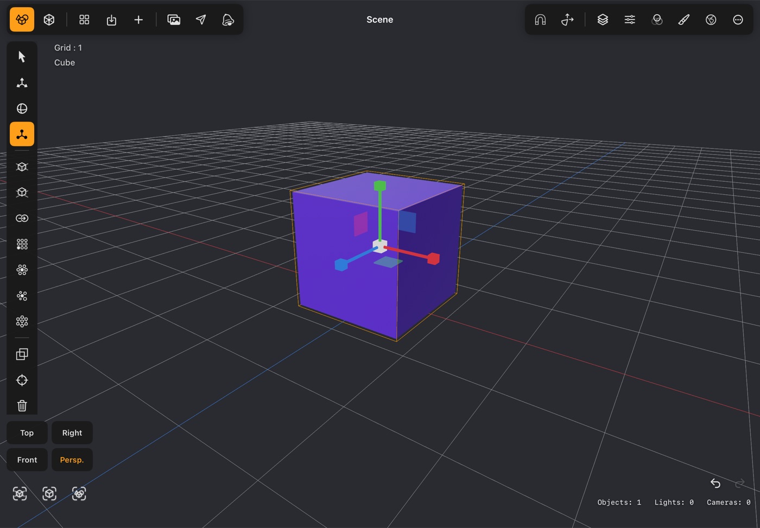Viewport: 760px width, 528px height.
Task: Click the blue gizmo axis handle
Action: pos(341,265)
